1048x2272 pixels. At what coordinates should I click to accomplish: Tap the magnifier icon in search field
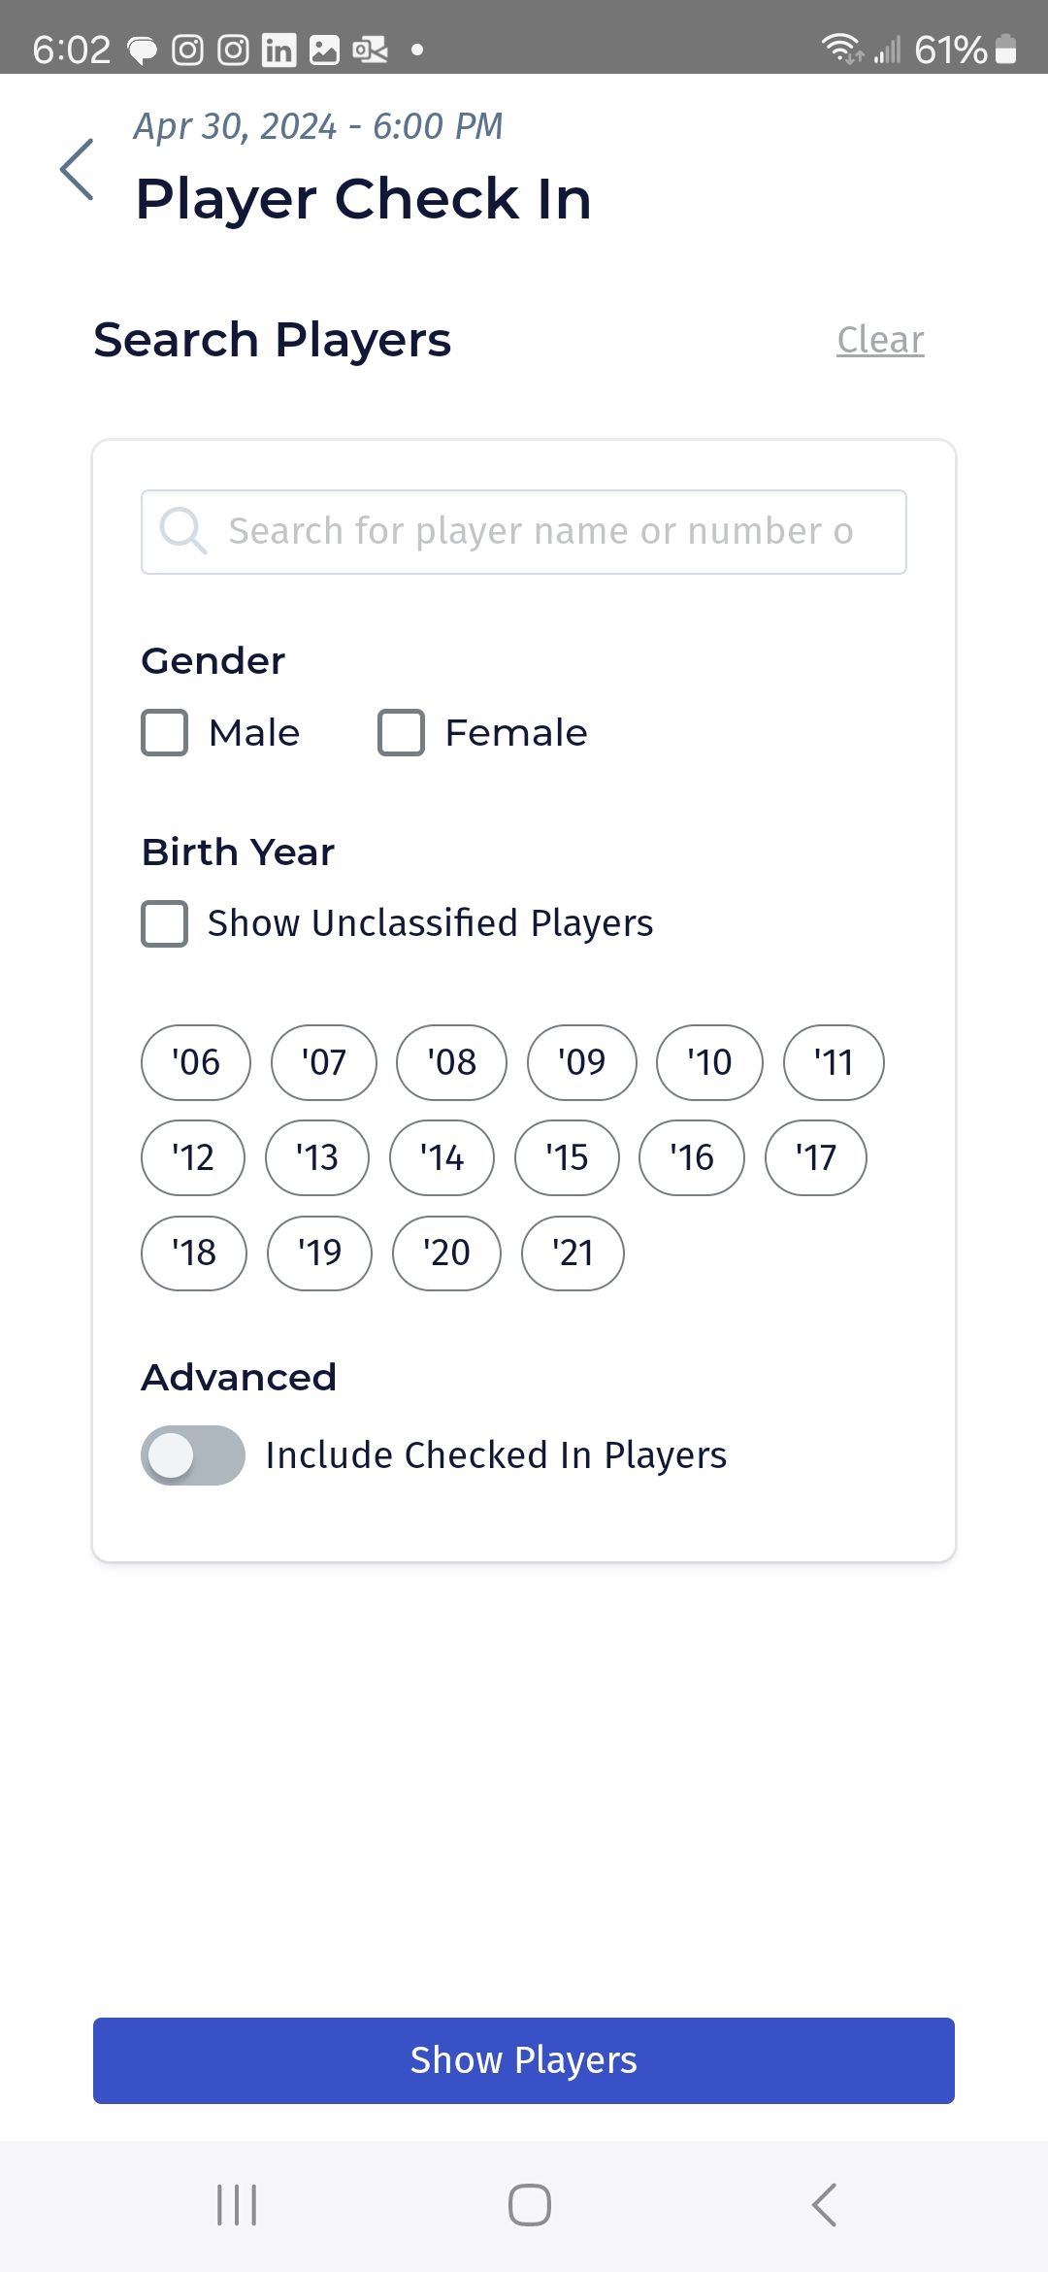(x=183, y=531)
